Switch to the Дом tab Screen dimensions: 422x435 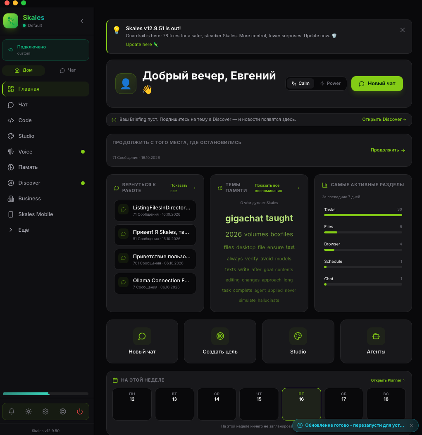(x=24, y=70)
